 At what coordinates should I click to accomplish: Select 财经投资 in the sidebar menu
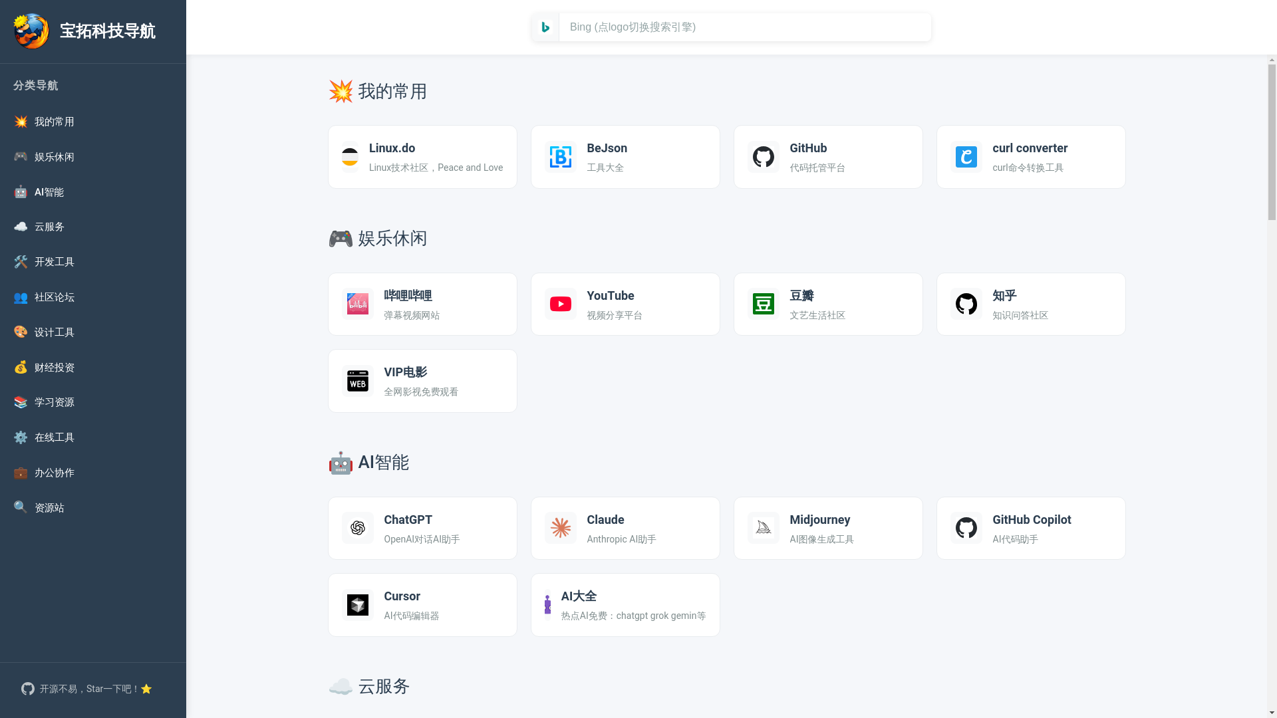(93, 368)
